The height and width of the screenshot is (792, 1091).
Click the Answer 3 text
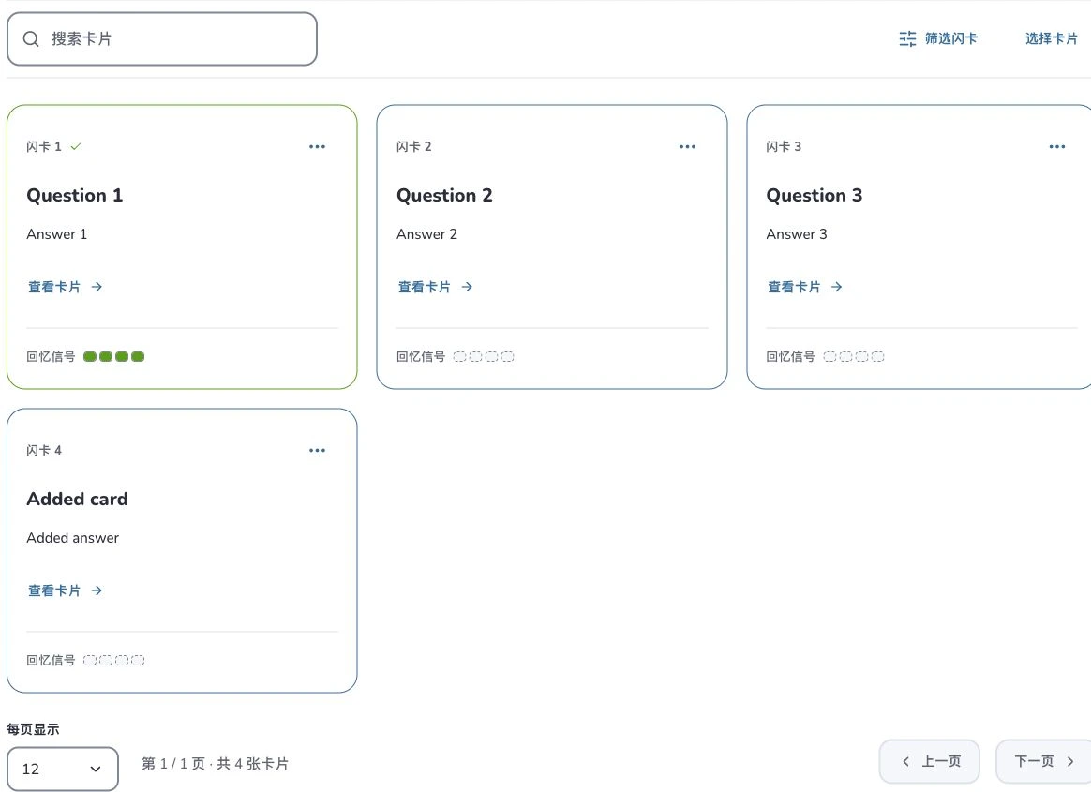click(x=797, y=234)
